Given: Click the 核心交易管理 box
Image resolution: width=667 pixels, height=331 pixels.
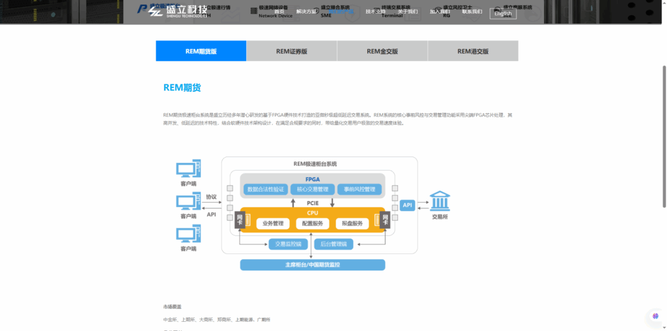Looking at the screenshot, I should pos(313,190).
